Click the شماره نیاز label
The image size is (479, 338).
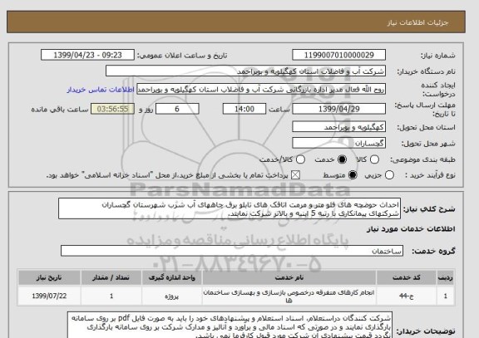point(438,56)
